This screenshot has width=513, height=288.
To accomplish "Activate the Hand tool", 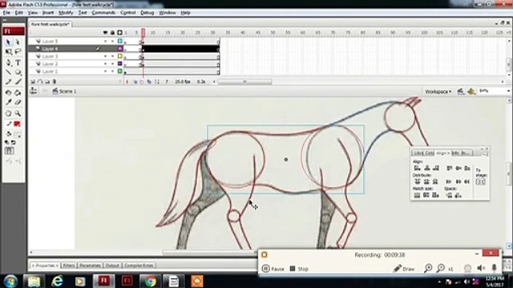I will click(8, 114).
